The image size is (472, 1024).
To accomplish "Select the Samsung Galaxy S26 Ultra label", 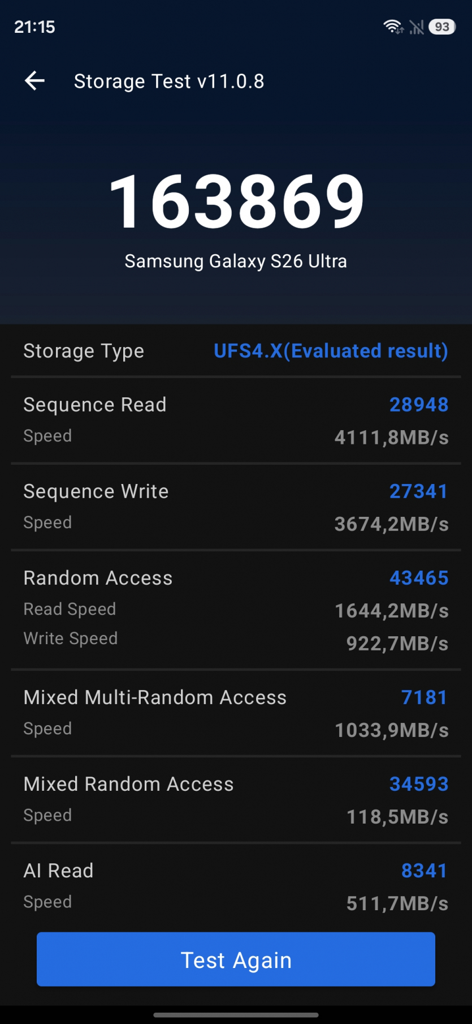I will tap(236, 261).
